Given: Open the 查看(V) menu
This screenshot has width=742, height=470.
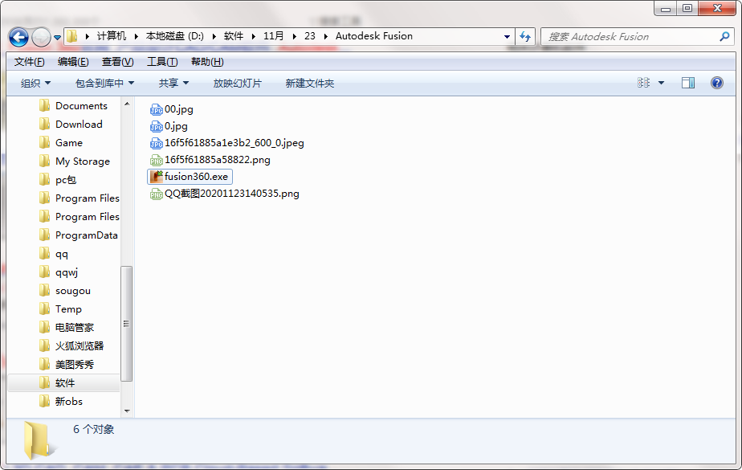Looking at the screenshot, I should pos(117,62).
